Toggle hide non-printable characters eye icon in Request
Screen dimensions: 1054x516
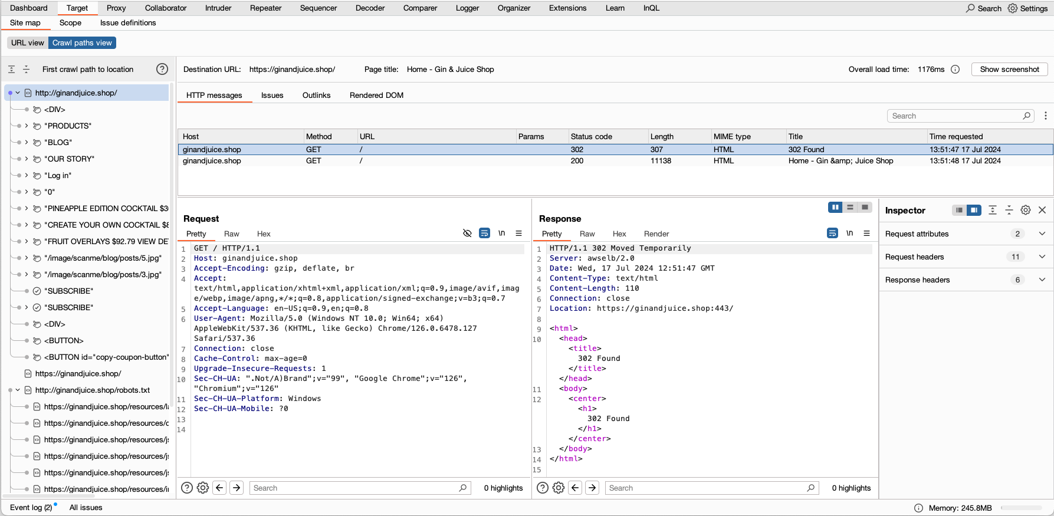click(467, 234)
